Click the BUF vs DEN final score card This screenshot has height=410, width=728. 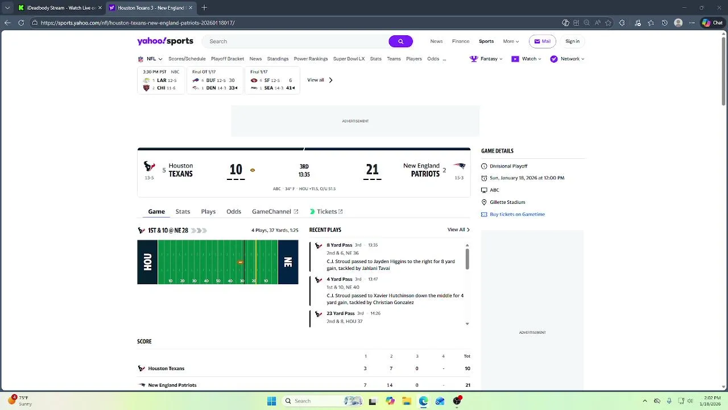(x=214, y=80)
